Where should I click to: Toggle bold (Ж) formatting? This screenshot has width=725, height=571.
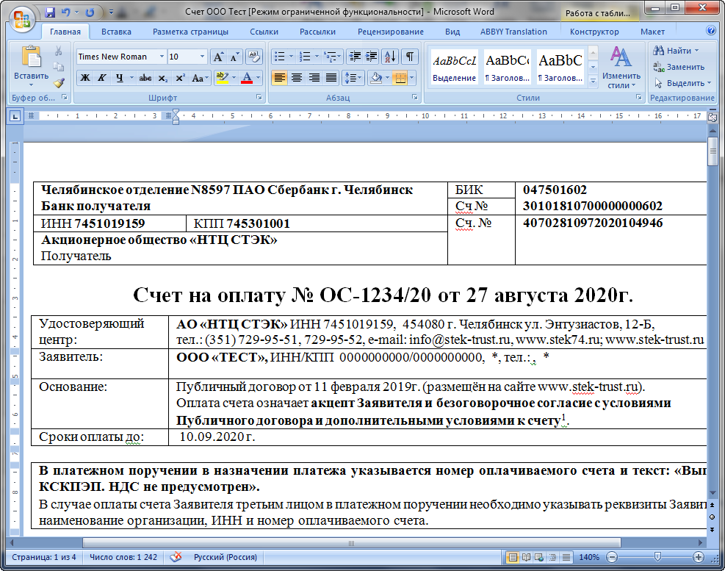[85, 78]
